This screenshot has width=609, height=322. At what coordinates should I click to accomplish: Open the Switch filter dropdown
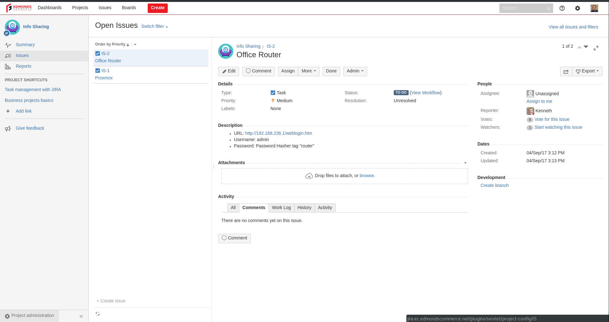[155, 27]
